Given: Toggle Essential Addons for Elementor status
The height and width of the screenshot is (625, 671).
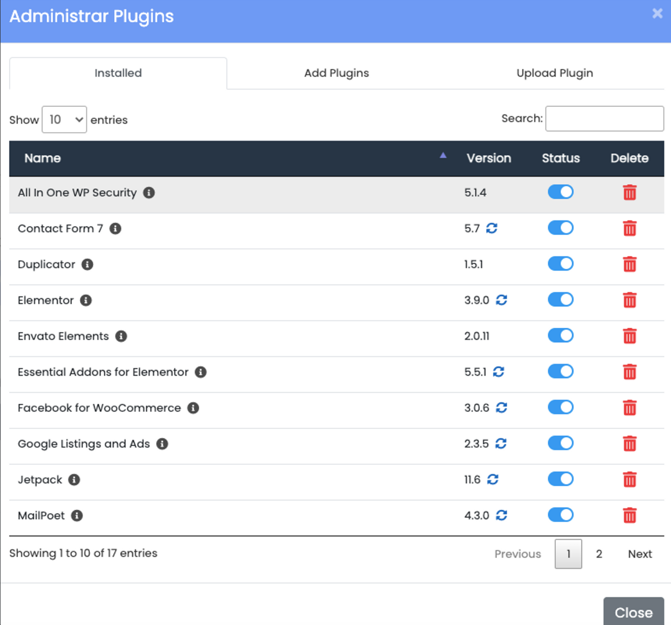Looking at the screenshot, I should pos(561,371).
